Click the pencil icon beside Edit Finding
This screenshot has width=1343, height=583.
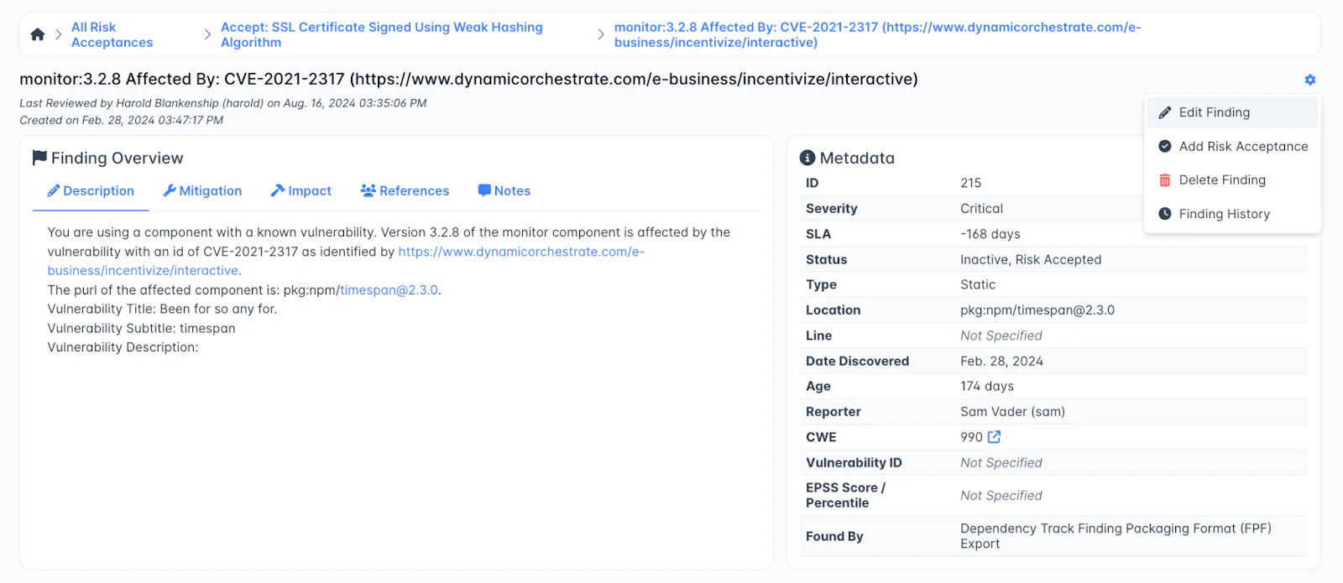tap(1165, 112)
